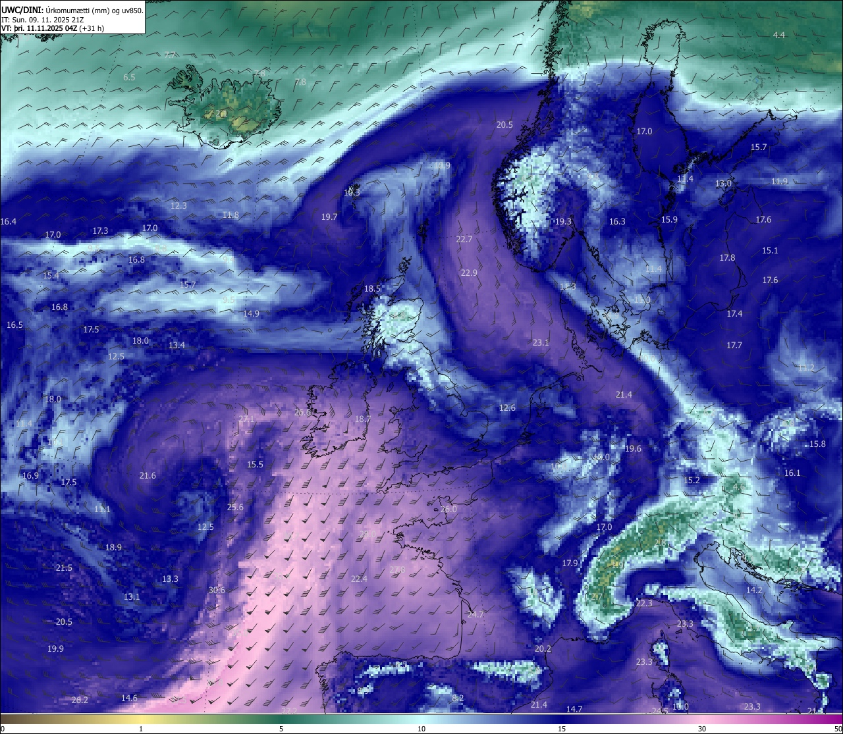Viewport: 843px width, 734px height.
Task: Select the 17.8 value label
Action: point(727,258)
